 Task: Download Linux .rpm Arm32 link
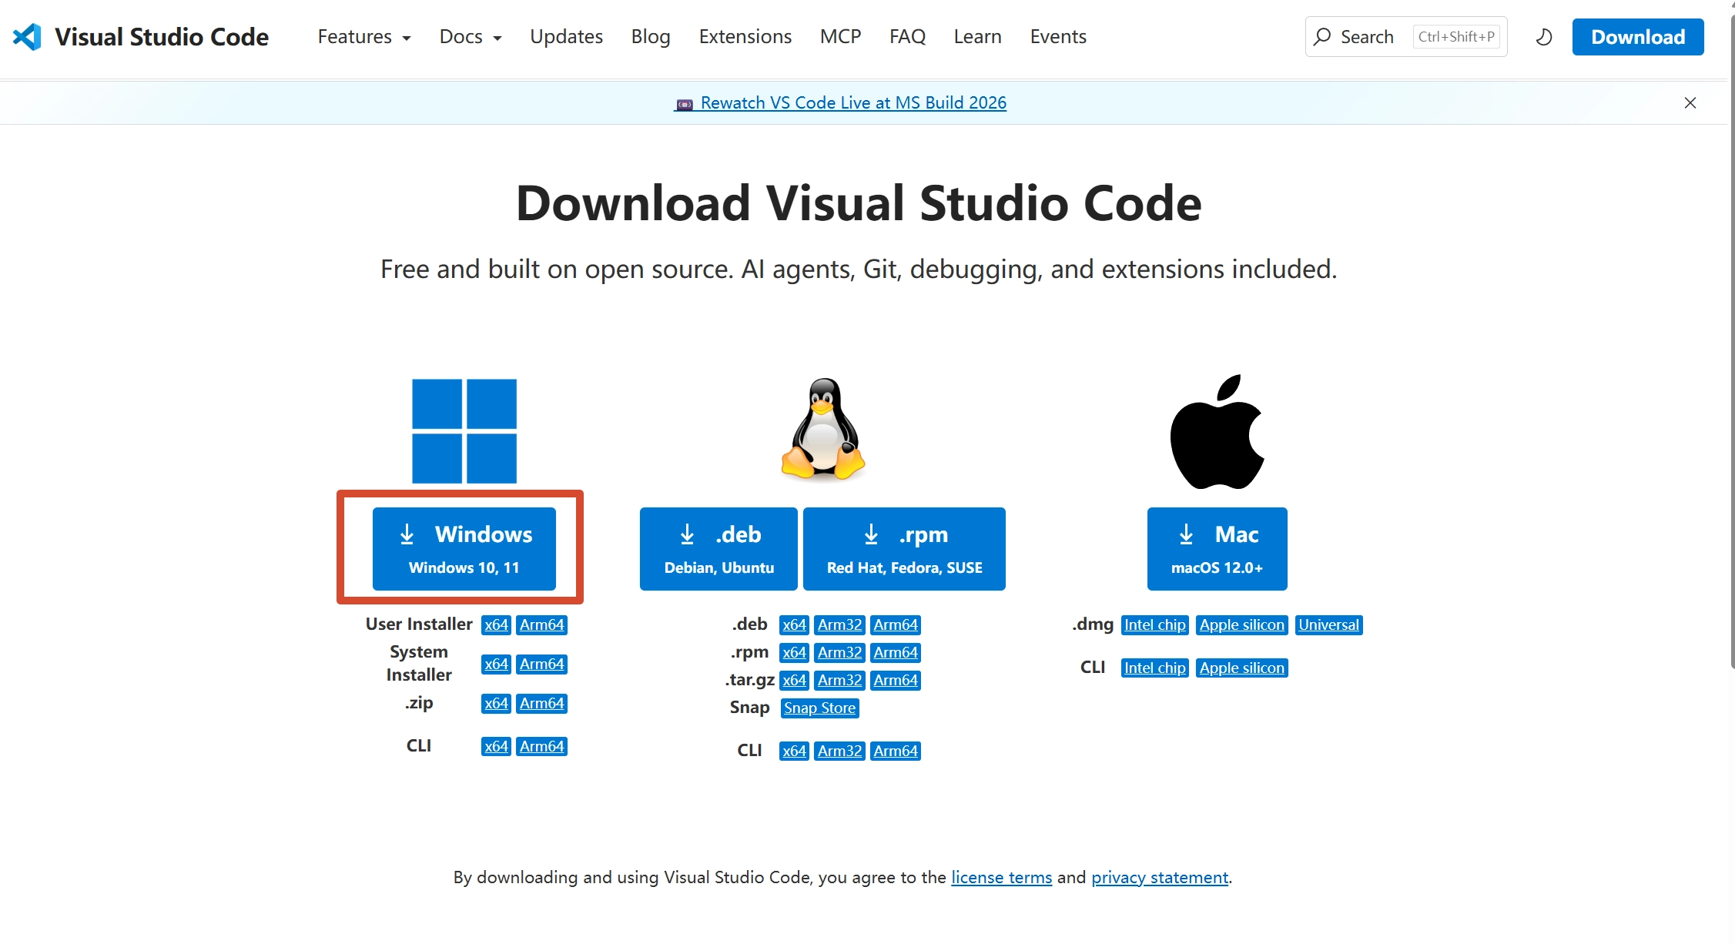pos(839,653)
